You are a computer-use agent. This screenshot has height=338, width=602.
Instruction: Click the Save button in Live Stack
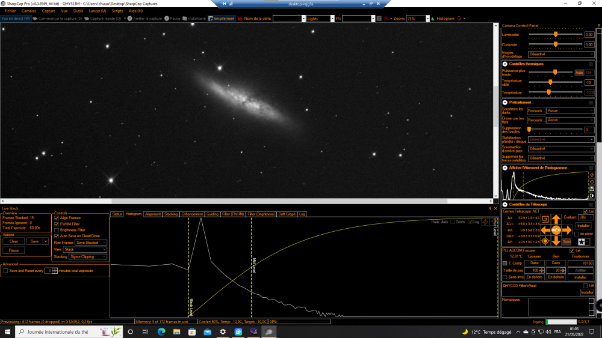click(34, 241)
